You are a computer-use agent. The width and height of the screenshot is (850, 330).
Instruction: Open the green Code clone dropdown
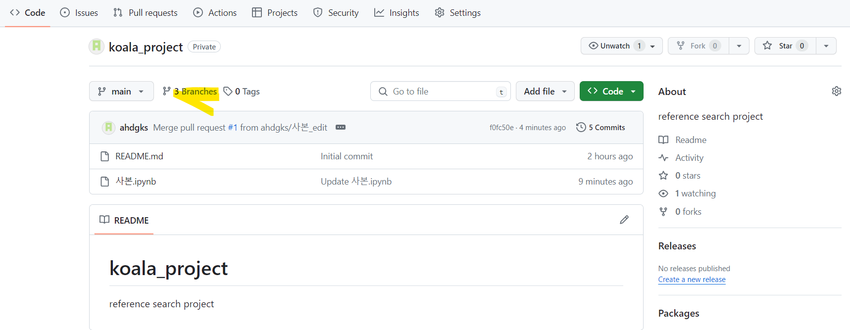pyautogui.click(x=611, y=92)
